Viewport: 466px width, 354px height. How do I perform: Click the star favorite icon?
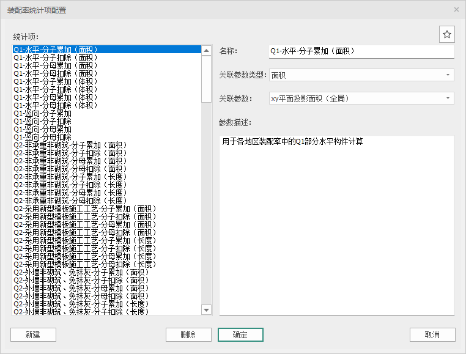tap(446, 35)
